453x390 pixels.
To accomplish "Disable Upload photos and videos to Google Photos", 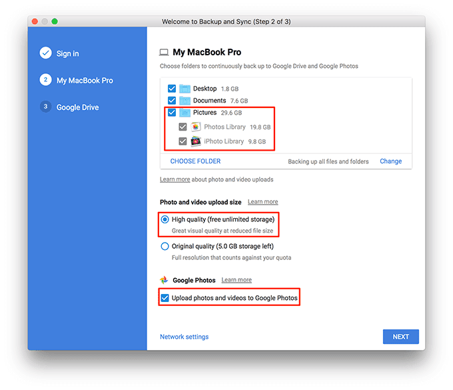I will coord(165,298).
